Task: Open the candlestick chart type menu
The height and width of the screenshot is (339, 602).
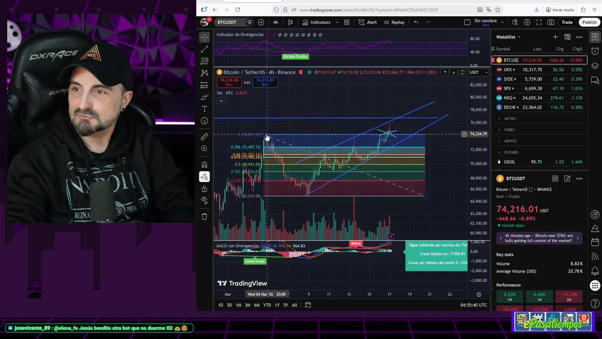Action: pyautogui.click(x=290, y=22)
